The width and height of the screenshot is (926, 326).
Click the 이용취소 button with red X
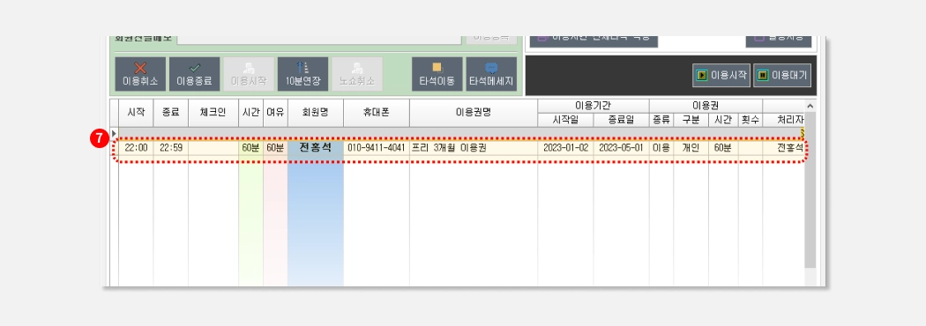140,74
